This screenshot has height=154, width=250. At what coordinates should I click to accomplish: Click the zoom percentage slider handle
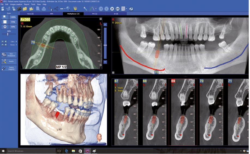[x=8, y=34]
